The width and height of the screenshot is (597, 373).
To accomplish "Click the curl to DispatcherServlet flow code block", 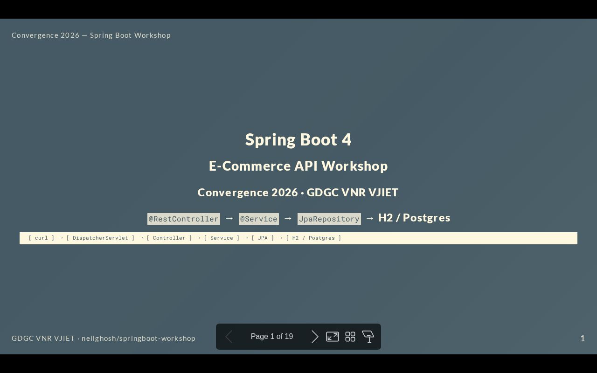I will tap(298, 238).
